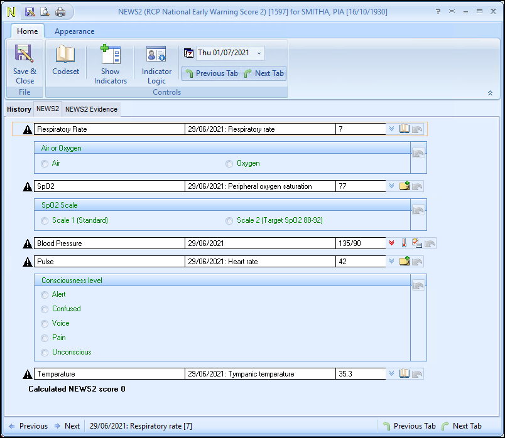Click book icon in Respiratory Rate row
Viewport: 505px width, 438px height.
pos(405,129)
